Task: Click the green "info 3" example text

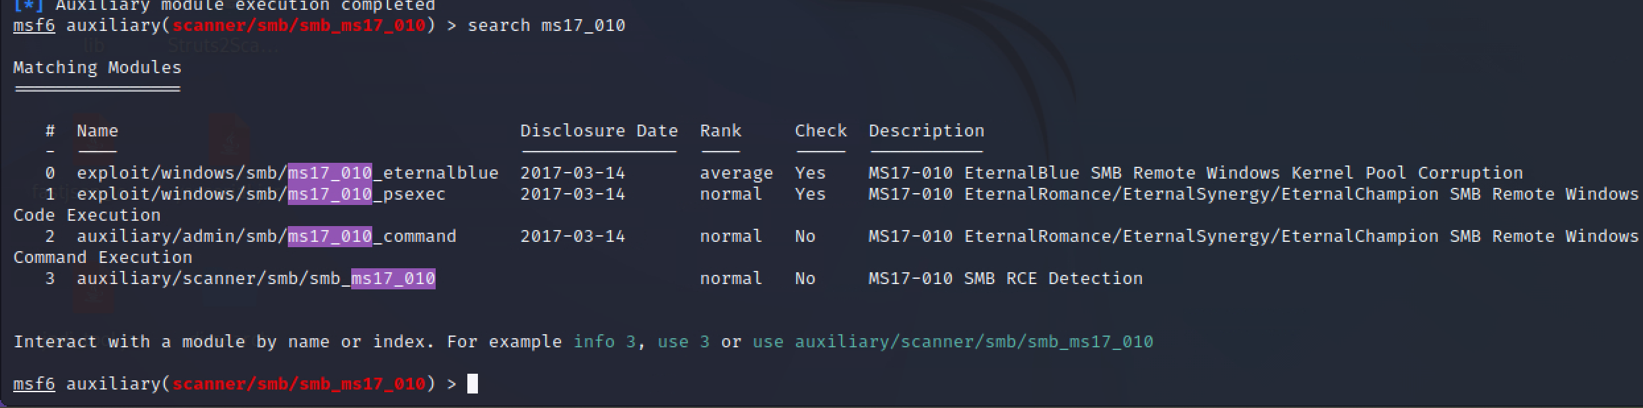Action: [604, 342]
